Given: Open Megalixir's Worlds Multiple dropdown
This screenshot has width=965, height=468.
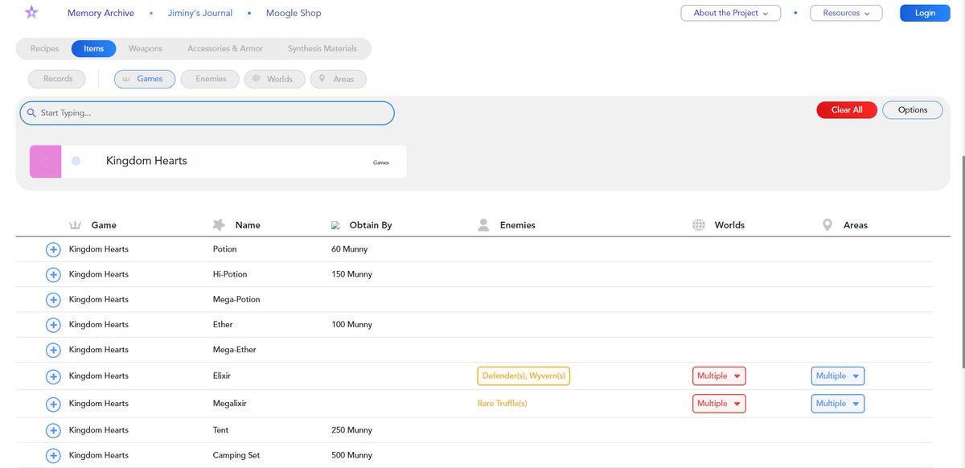Looking at the screenshot, I should tap(719, 404).
